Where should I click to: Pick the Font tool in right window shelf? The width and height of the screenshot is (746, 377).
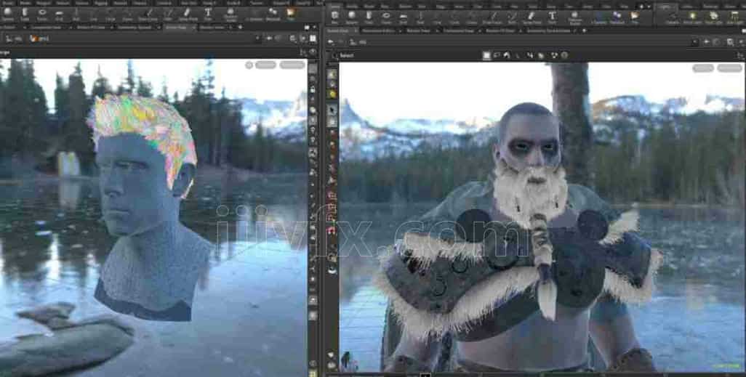(x=552, y=17)
